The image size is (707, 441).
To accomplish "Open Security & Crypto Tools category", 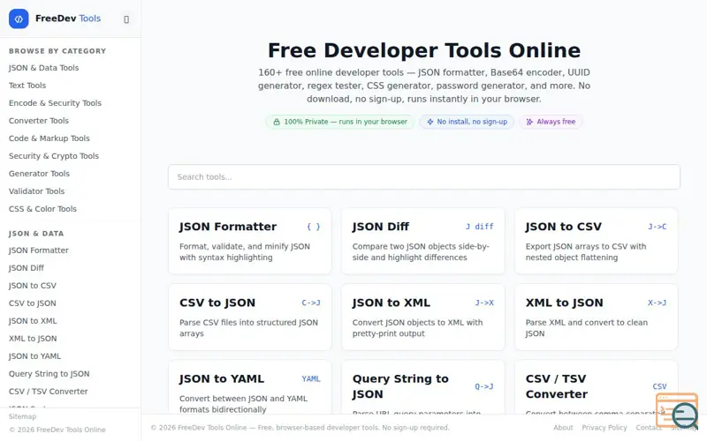I will (54, 156).
